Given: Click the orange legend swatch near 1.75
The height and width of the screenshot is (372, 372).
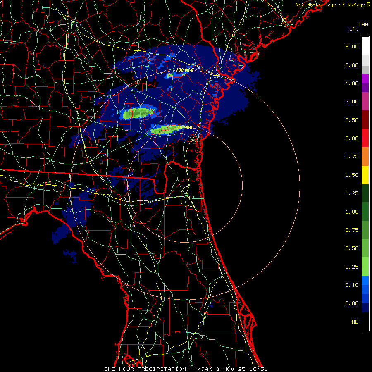Looking at the screenshot, I should [365, 157].
